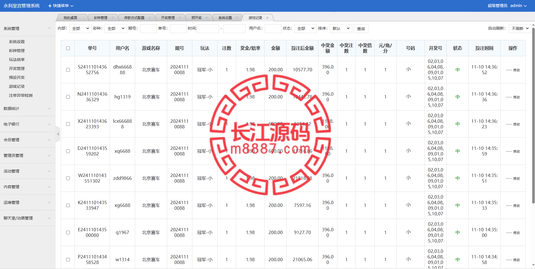Click the 期号 input field
The image size is (535, 269).
(x=148, y=29)
